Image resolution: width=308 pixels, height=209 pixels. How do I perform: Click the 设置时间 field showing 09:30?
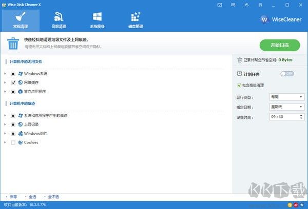(282, 117)
